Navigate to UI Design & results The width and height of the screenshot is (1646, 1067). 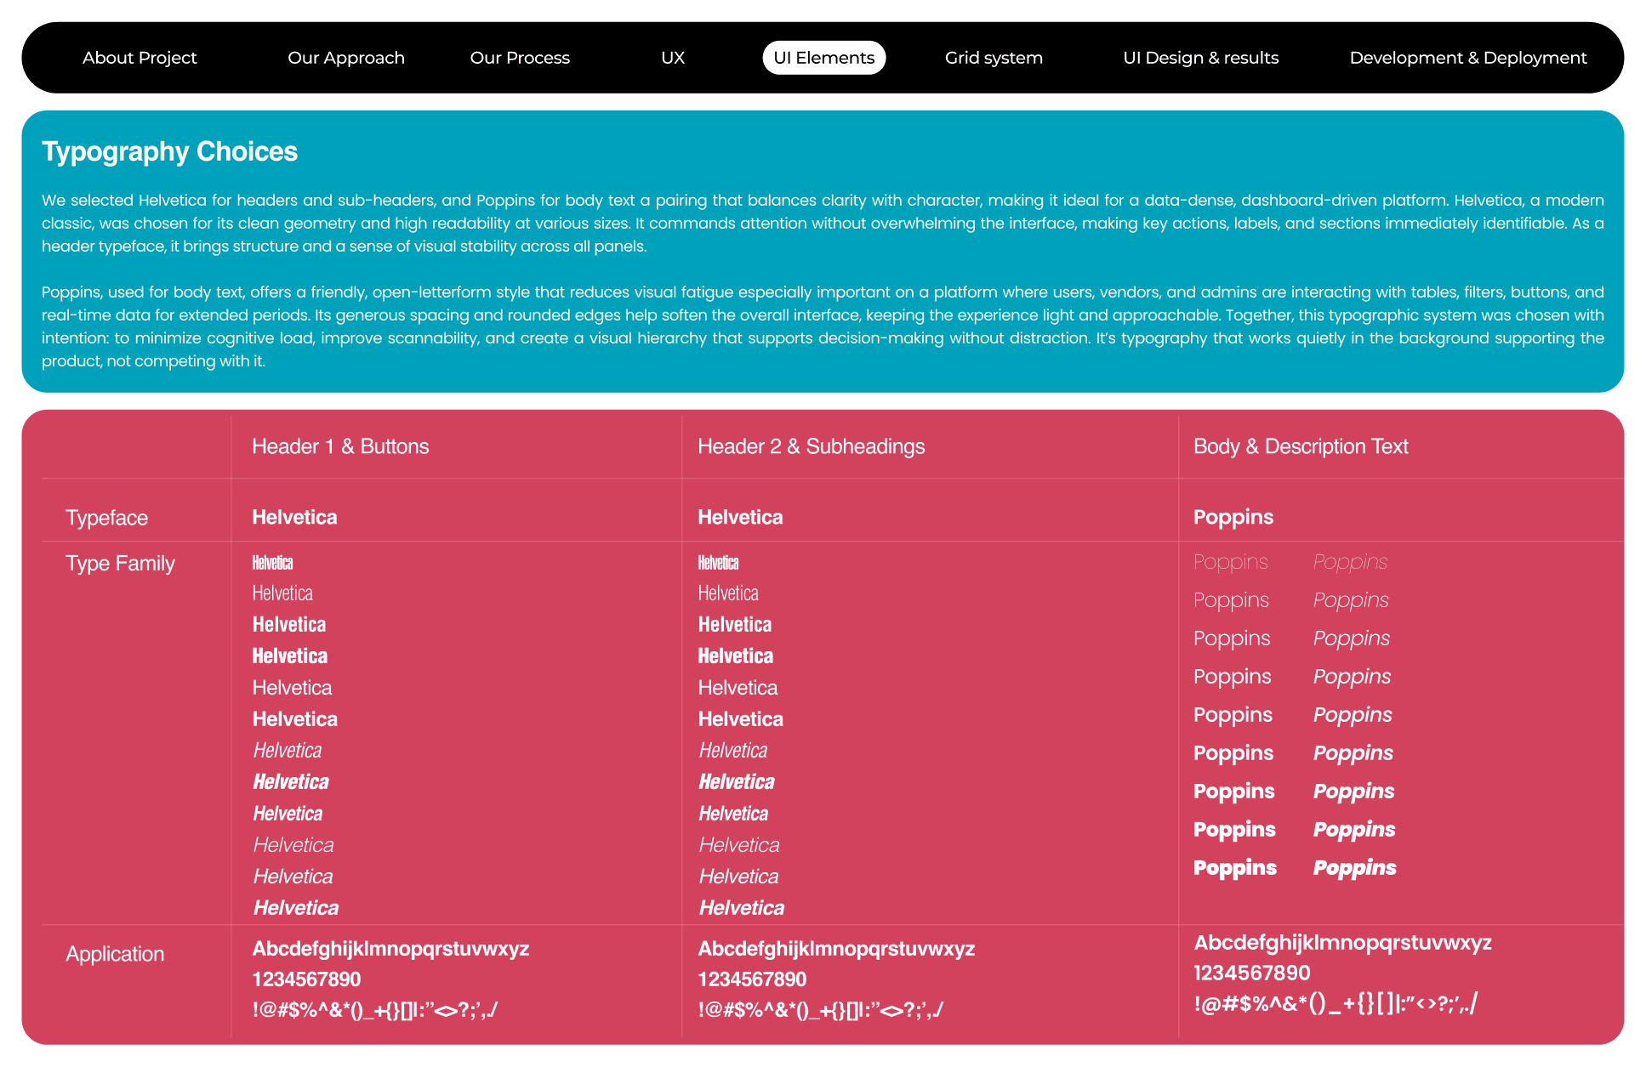point(1200,58)
